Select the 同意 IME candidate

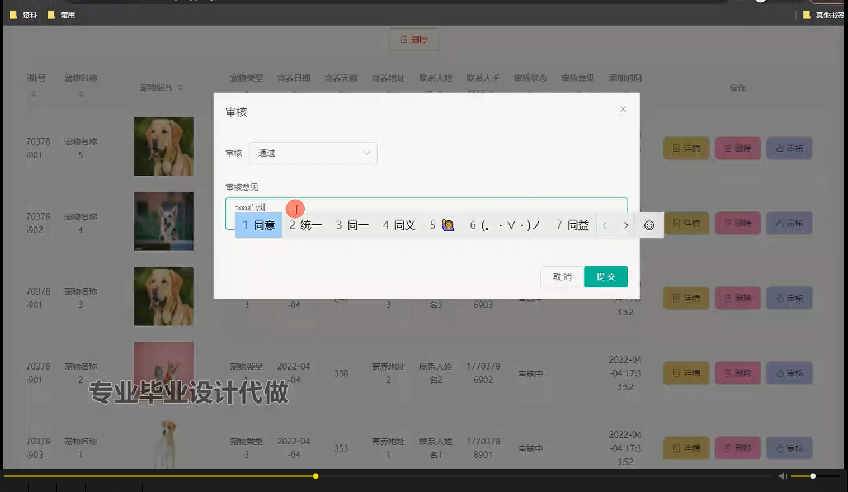(258, 225)
